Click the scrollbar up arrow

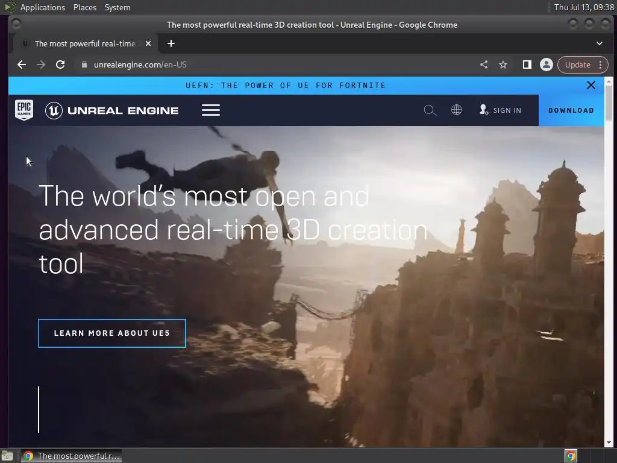[609, 81]
